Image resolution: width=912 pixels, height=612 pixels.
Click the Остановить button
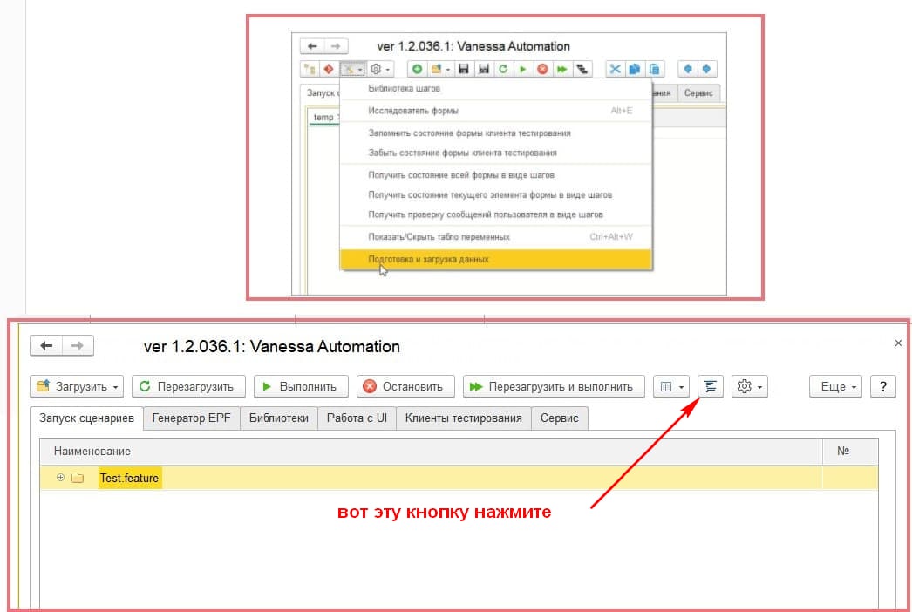coord(405,386)
